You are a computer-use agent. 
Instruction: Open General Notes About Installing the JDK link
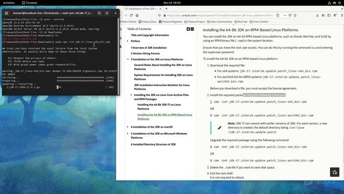(x=163, y=67)
